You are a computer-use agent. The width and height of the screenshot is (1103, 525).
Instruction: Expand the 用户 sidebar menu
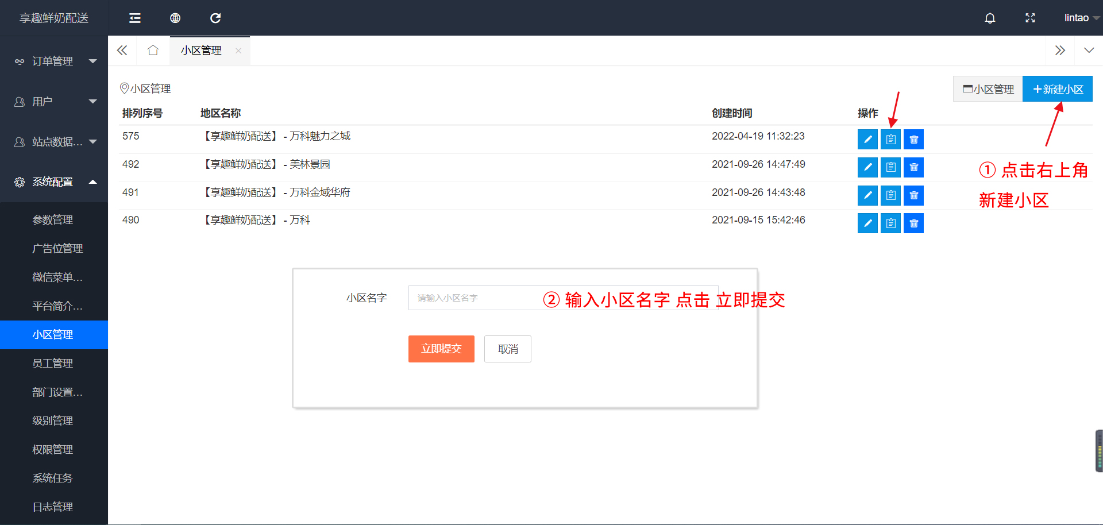coord(54,102)
